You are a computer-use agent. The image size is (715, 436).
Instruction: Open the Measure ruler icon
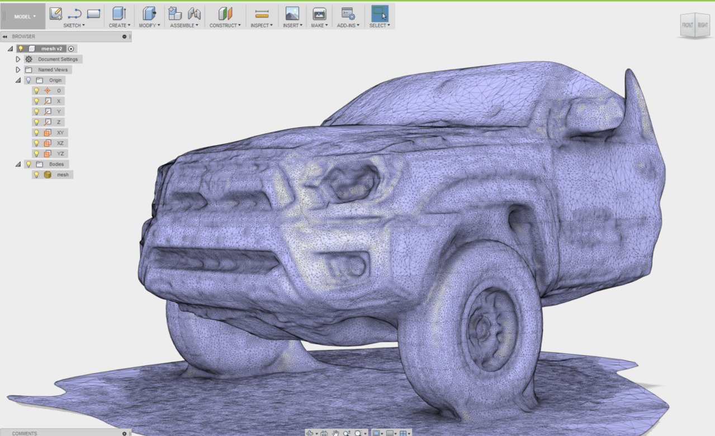coord(262,14)
